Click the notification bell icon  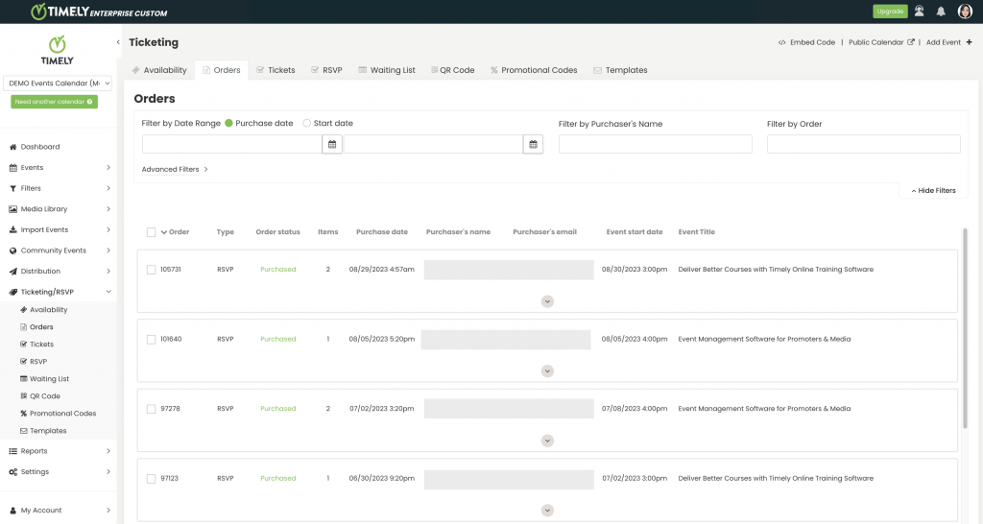click(941, 12)
